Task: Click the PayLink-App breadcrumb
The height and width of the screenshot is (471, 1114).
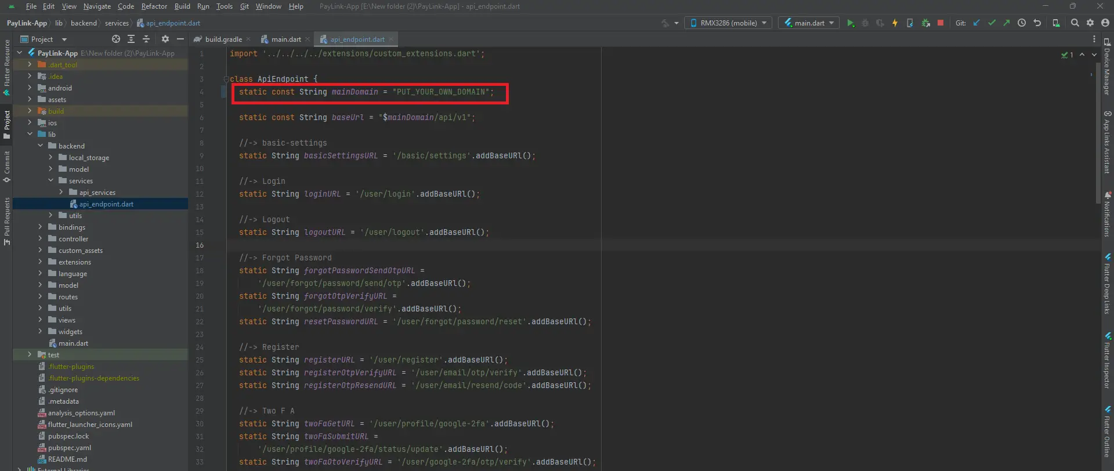Action: (x=27, y=23)
